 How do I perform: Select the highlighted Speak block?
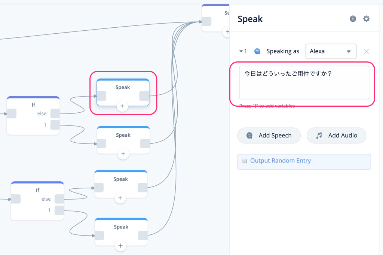pyautogui.click(x=123, y=92)
